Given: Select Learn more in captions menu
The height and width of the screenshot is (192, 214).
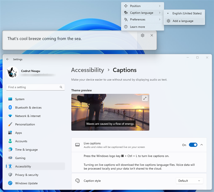Looking at the screenshot, I should pos(142,27).
